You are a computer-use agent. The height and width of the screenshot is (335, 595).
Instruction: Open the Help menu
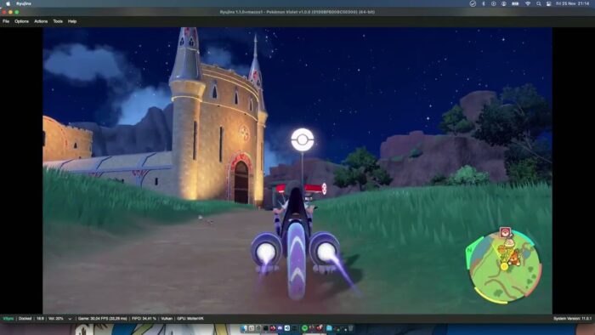[x=72, y=21]
